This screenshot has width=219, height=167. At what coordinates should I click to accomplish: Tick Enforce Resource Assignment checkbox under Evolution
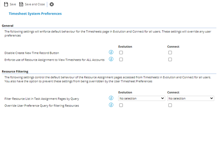tap(121, 60)
